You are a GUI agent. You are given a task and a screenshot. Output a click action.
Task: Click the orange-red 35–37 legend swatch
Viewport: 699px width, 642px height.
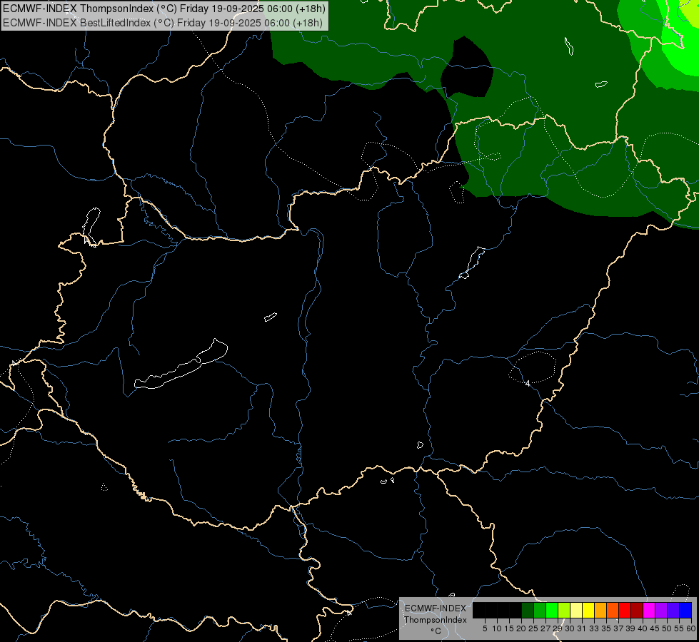point(613,611)
